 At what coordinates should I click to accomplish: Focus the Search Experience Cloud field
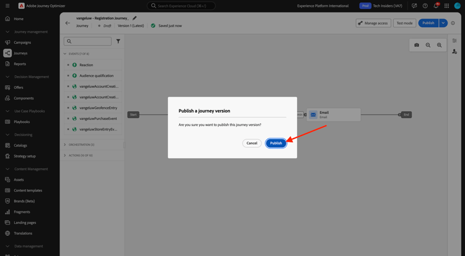181,6
